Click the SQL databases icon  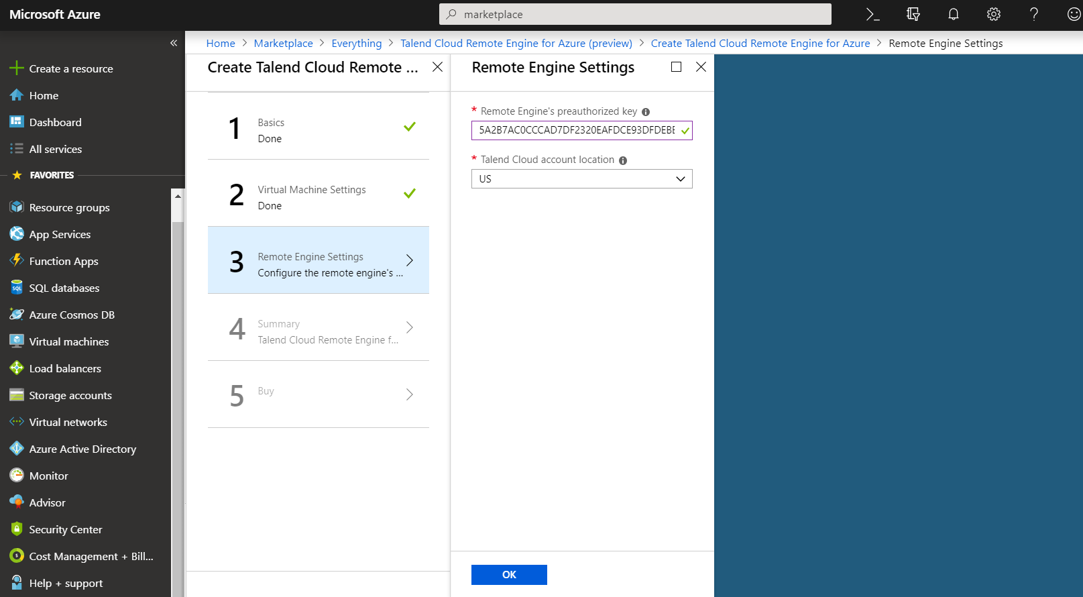[x=17, y=288]
